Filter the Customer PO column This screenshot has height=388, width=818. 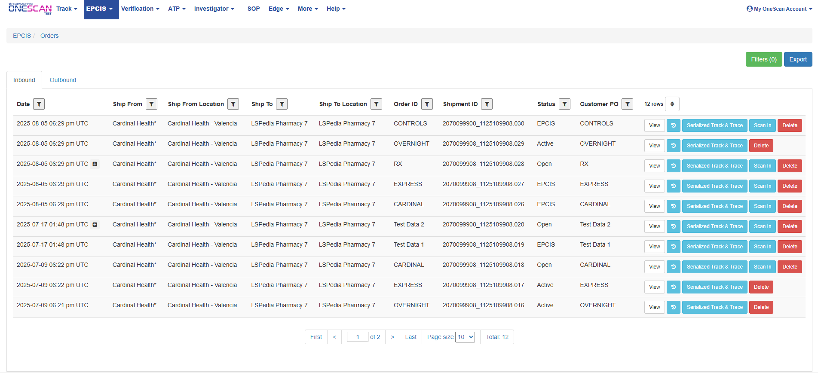point(628,104)
